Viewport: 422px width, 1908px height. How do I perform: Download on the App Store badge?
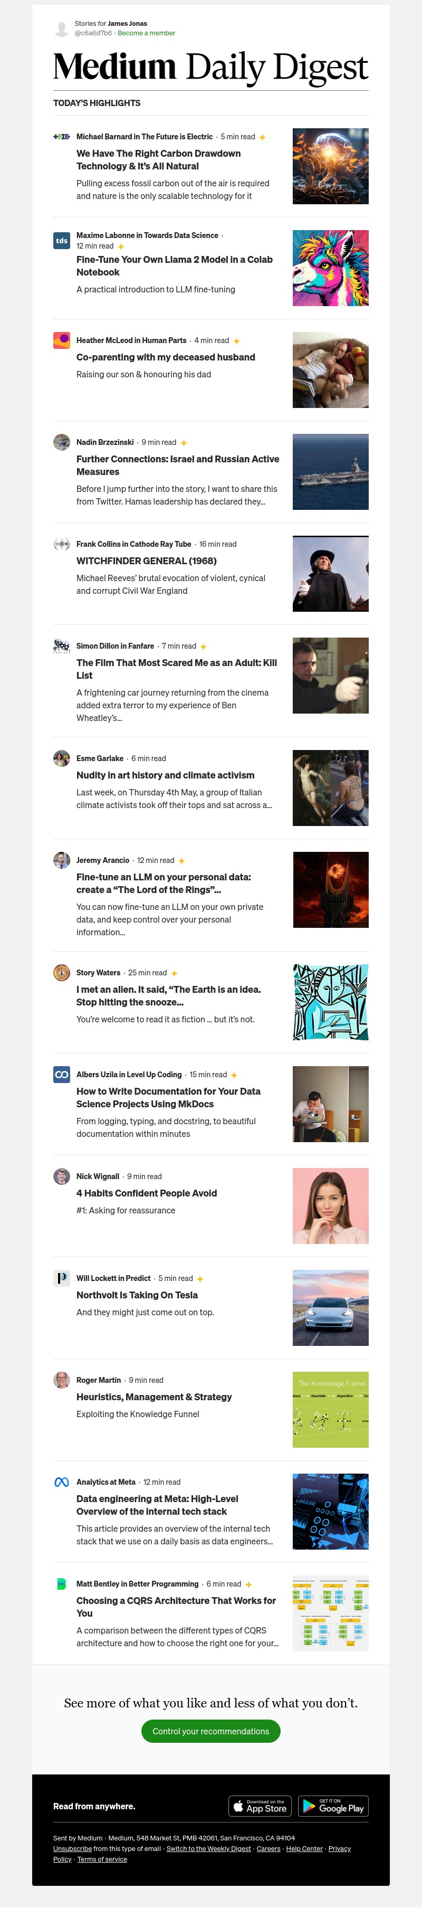point(260,1807)
